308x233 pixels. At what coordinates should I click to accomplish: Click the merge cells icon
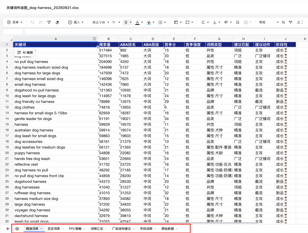coord(246,23)
